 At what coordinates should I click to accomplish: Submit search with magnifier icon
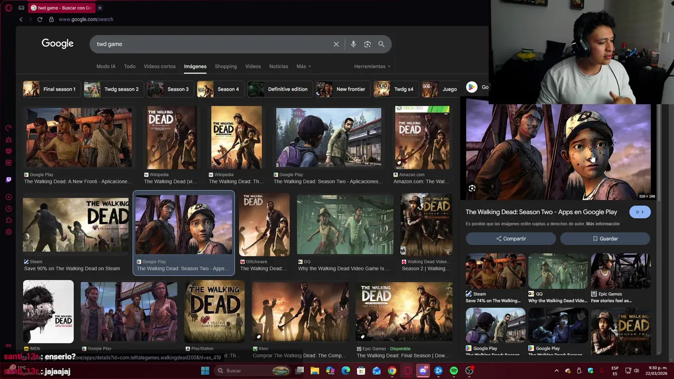pyautogui.click(x=381, y=44)
